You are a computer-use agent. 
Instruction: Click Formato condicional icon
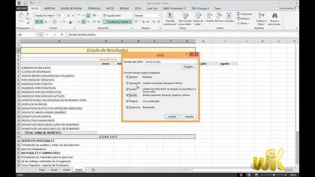[x=170, y=16]
